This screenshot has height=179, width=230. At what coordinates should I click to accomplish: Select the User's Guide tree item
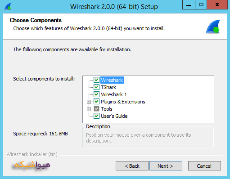[114, 116]
